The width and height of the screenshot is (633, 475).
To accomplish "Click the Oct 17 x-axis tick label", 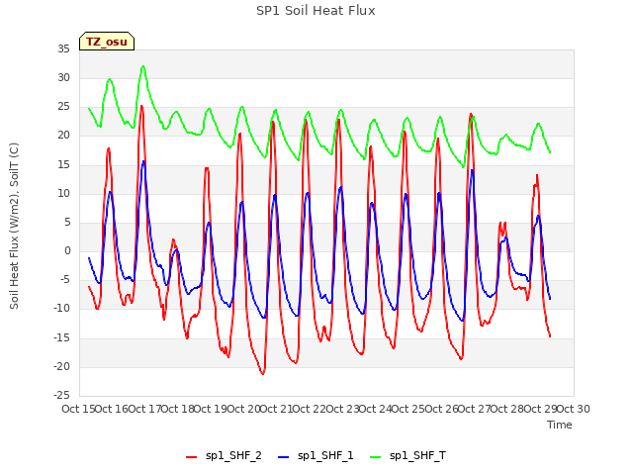I will (144, 409).
